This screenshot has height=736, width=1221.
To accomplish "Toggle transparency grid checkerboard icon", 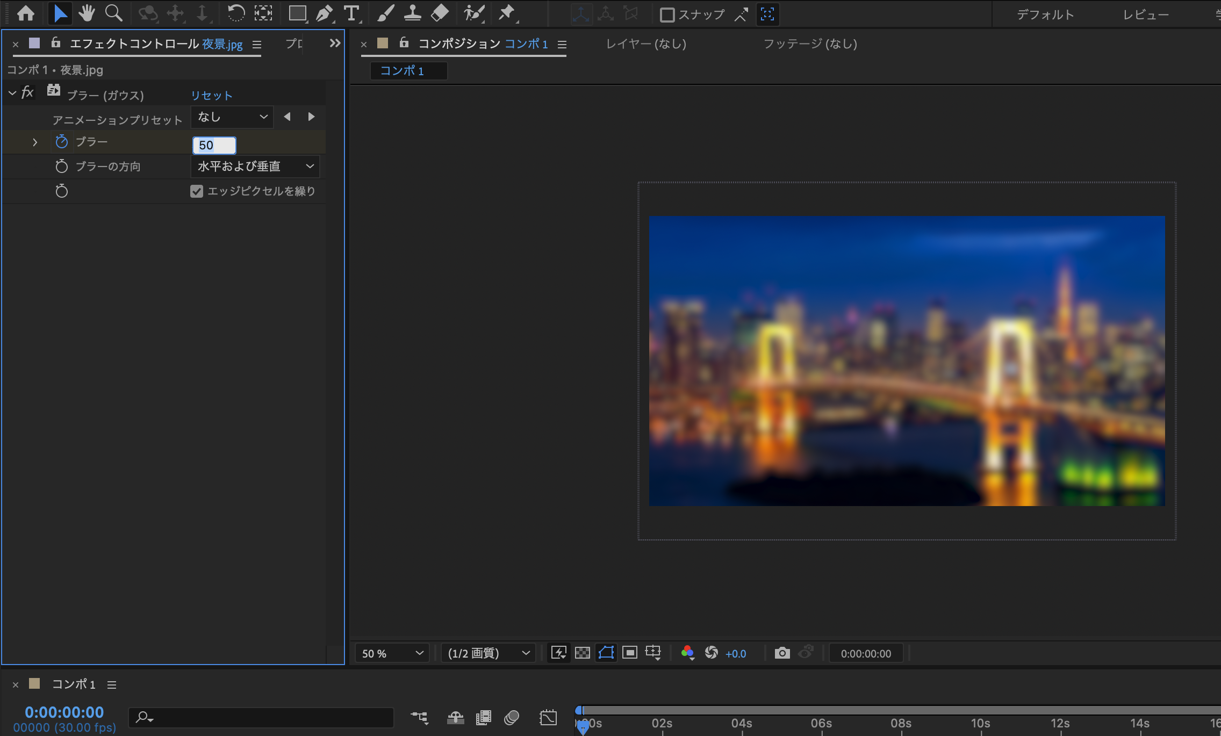I will pos(583,653).
